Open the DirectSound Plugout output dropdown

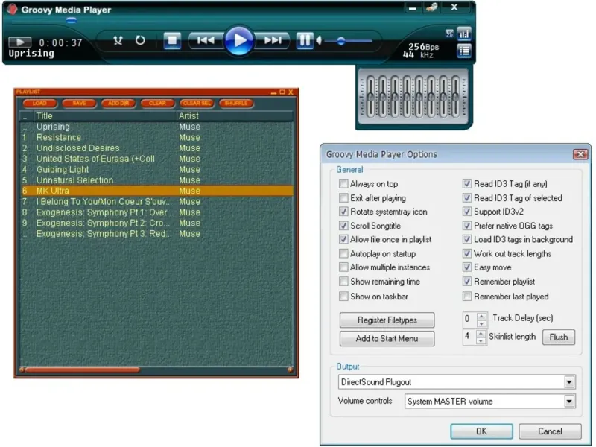click(x=569, y=382)
